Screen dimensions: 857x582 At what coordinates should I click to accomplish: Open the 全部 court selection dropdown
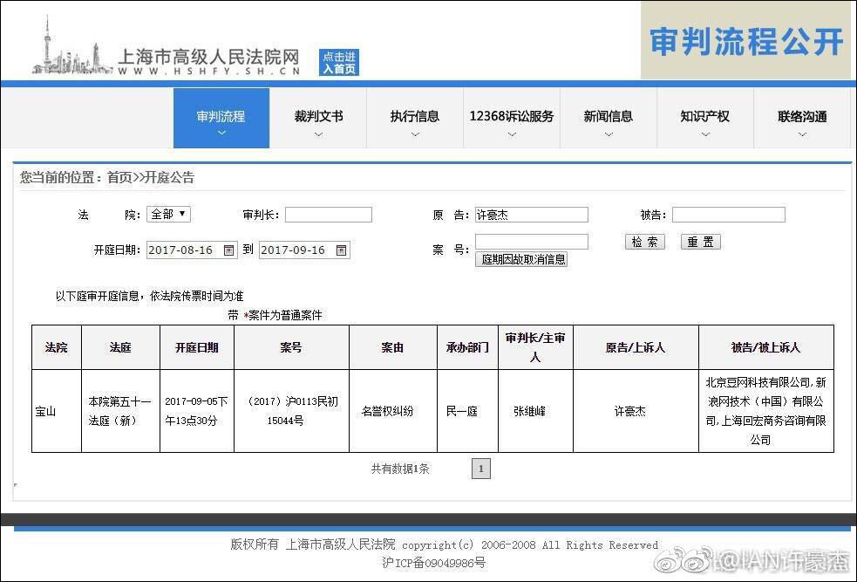click(167, 214)
